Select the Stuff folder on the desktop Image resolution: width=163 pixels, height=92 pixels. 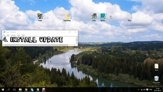tap(156, 67)
